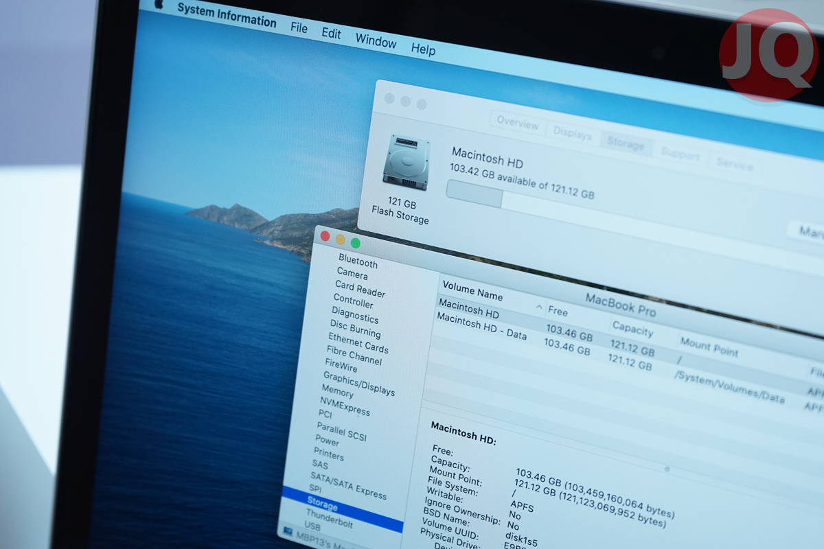Select SAS in the sidebar
The image size is (824, 549).
coord(319,465)
